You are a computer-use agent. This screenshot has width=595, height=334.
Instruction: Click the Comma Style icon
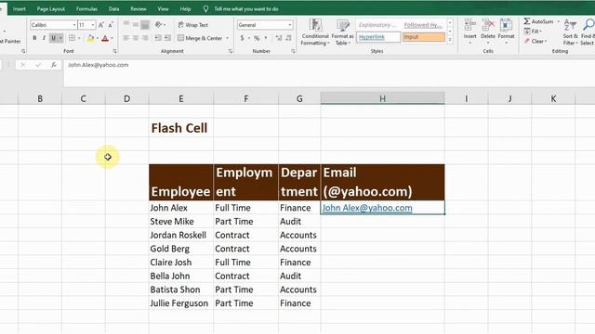coord(266,38)
